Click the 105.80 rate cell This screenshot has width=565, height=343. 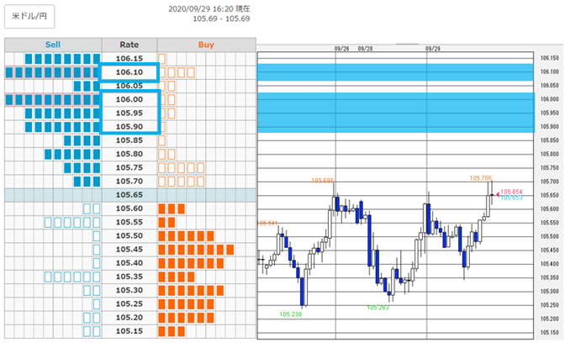pyautogui.click(x=129, y=154)
